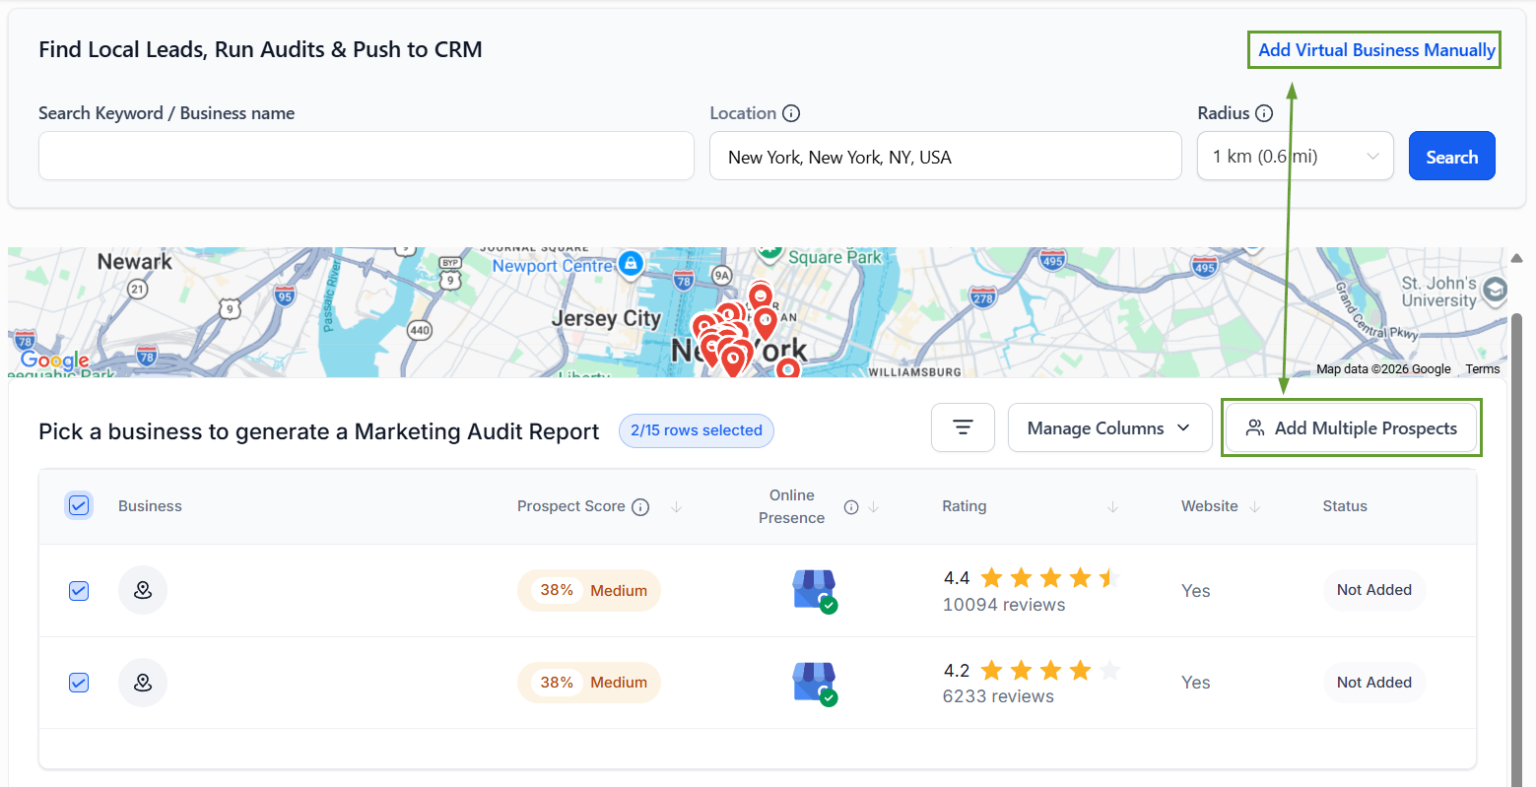This screenshot has width=1536, height=787.
Task: Toggle the select-all header checkbox
Action: 79,506
